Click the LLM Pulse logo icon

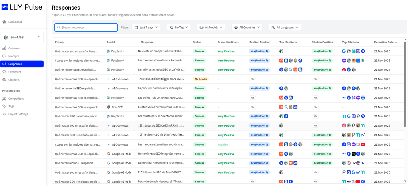pyautogui.click(x=5, y=7)
